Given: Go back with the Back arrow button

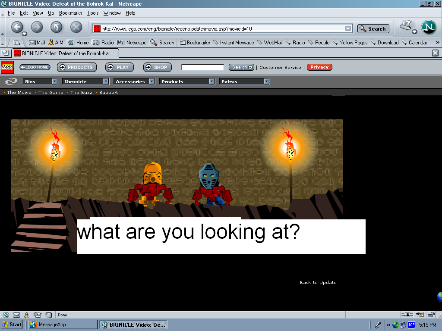Looking at the screenshot, I should pyautogui.click(x=17, y=27).
